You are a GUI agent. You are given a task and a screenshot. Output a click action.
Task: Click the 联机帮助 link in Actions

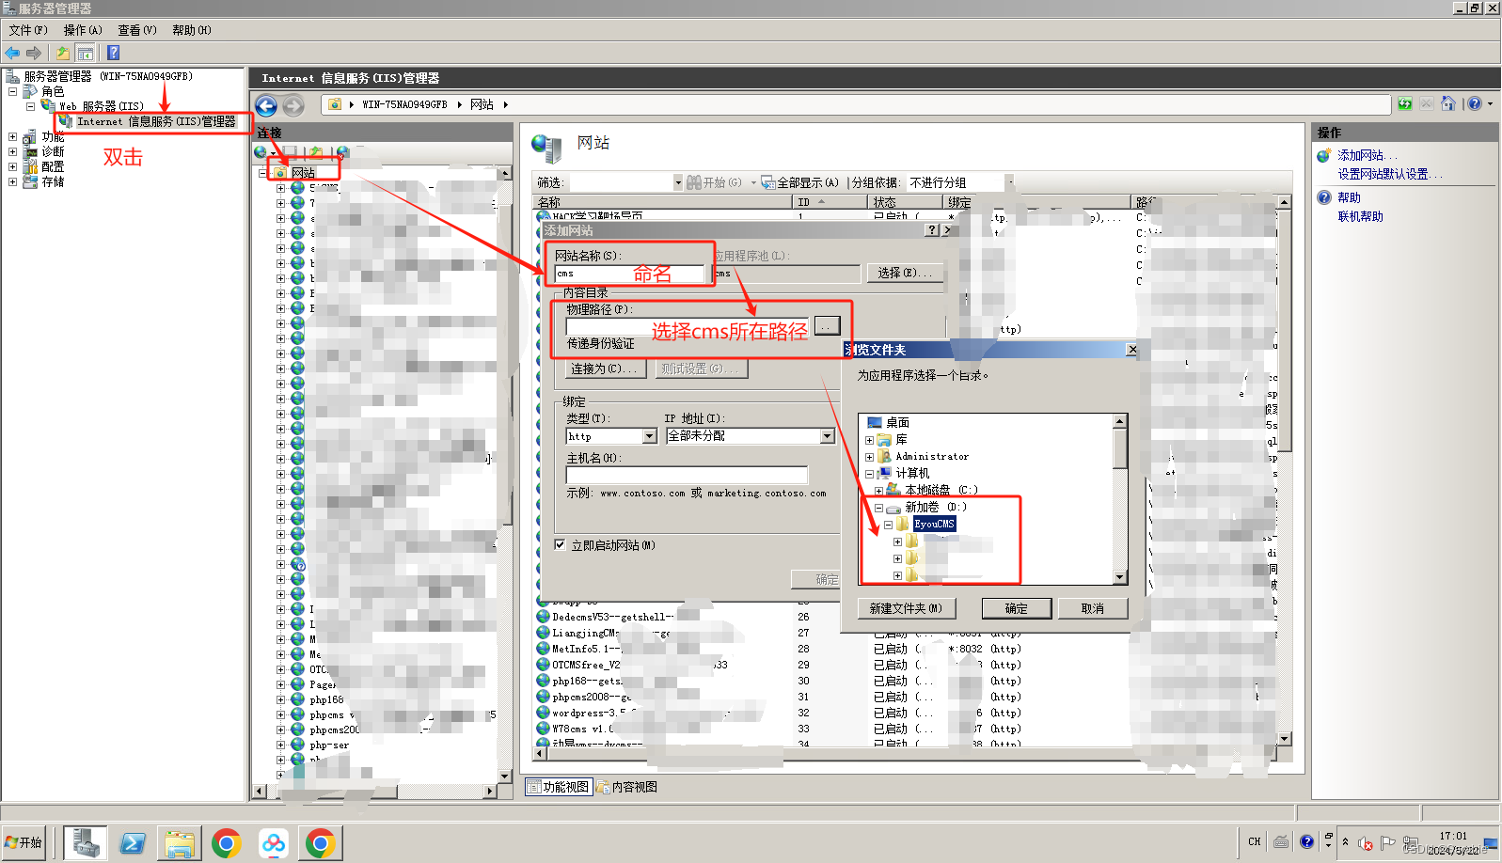(x=1360, y=216)
